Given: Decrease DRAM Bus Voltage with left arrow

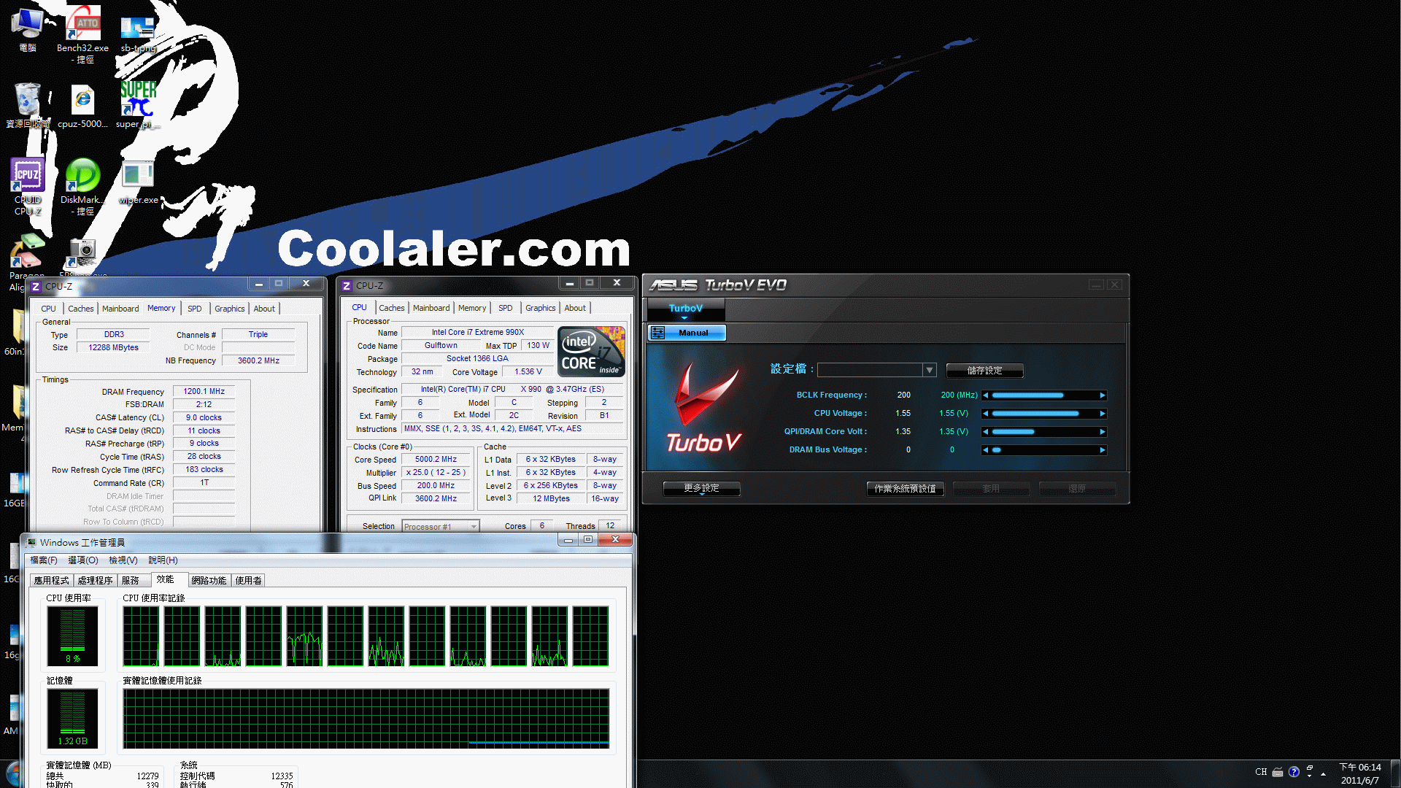Looking at the screenshot, I should point(986,450).
